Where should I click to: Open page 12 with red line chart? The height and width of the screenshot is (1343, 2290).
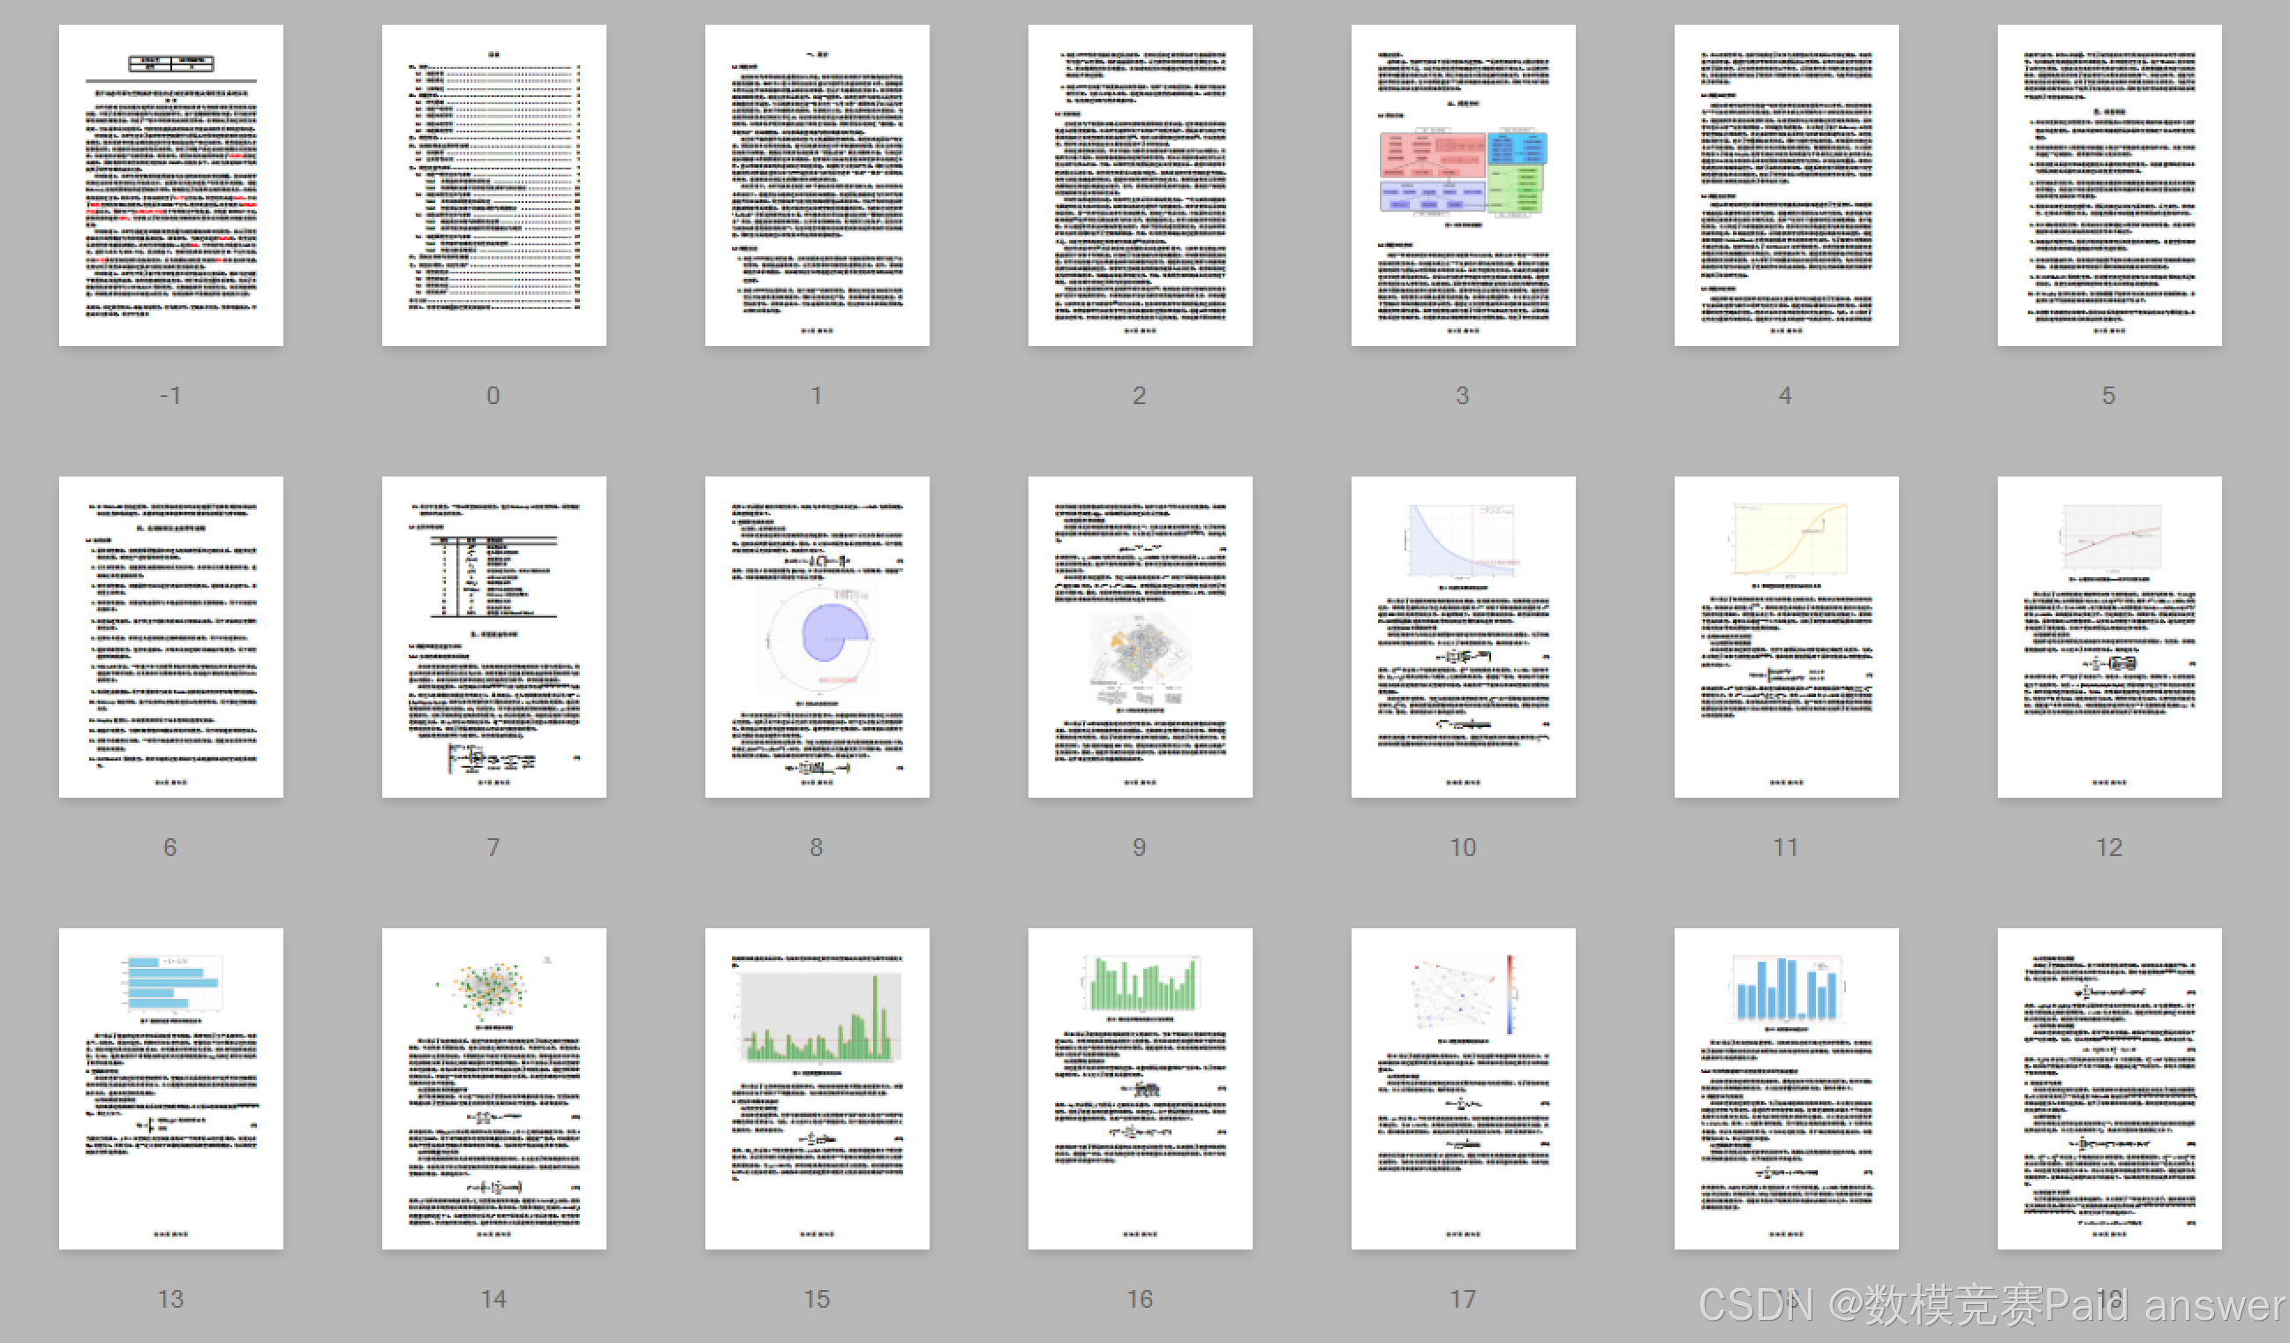[2109, 636]
